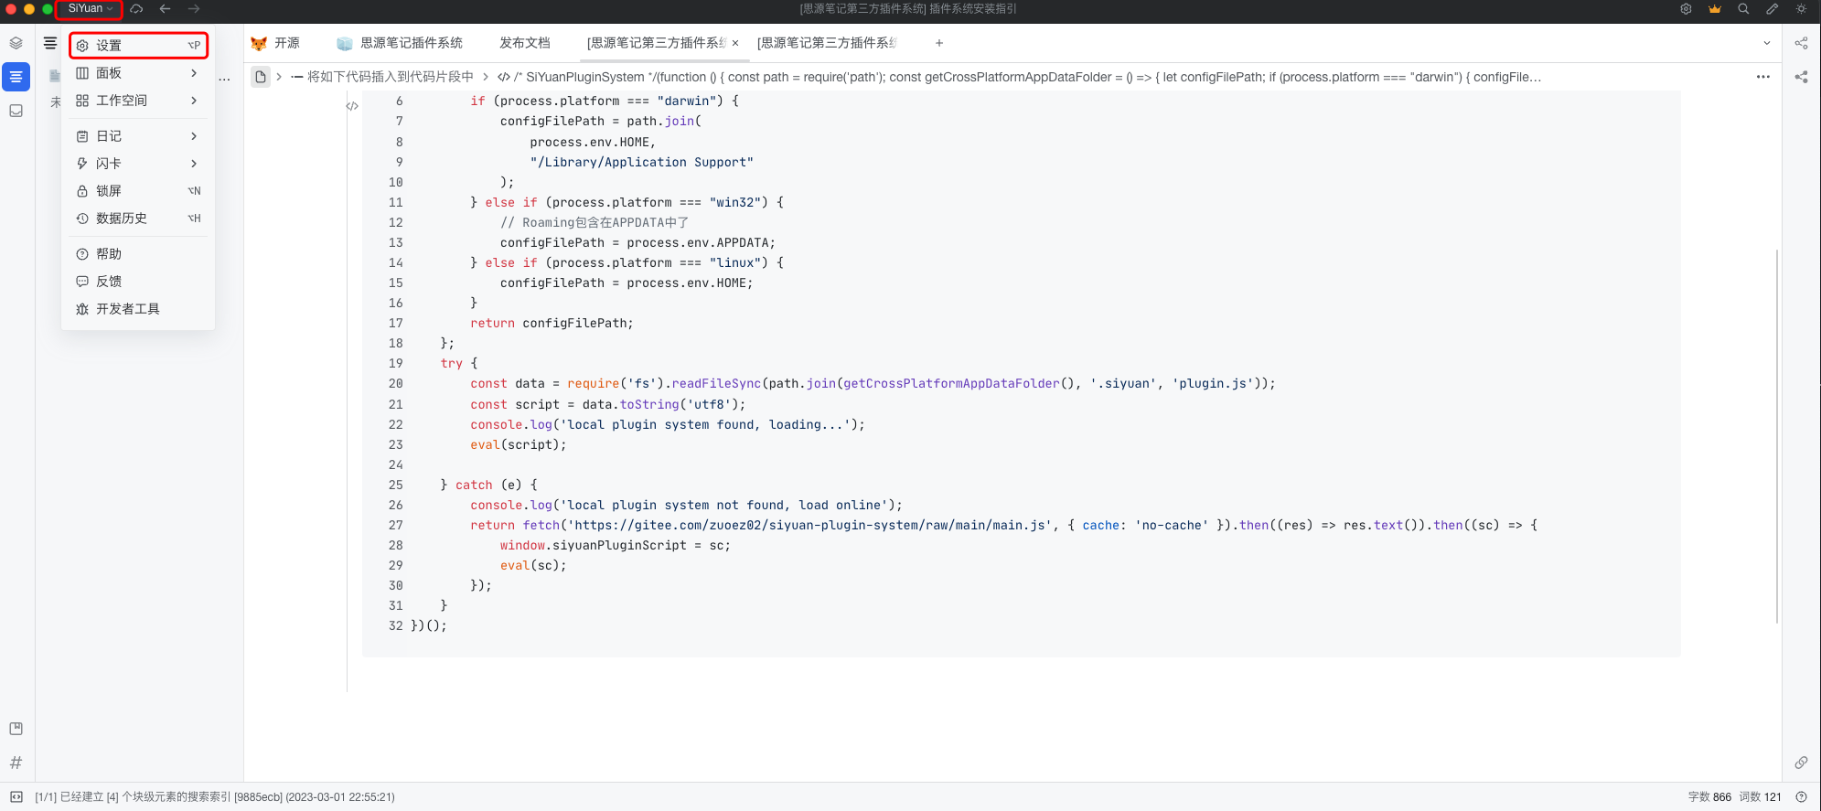Open the SiYuan main menu dropdown
Image resolution: width=1821 pixels, height=811 pixels.
pyautogui.click(x=90, y=9)
